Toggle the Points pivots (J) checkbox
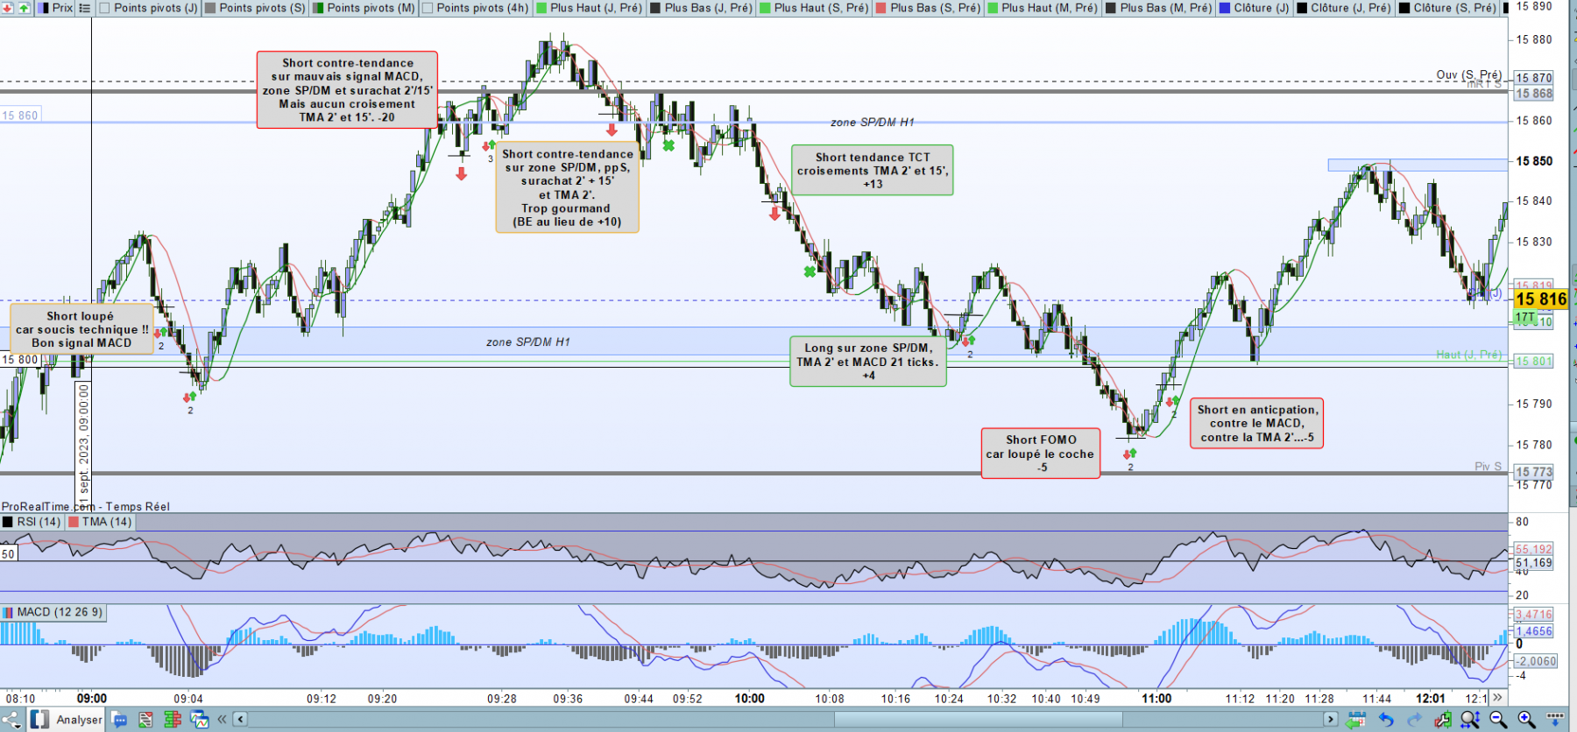1577x732 pixels. pyautogui.click(x=104, y=8)
